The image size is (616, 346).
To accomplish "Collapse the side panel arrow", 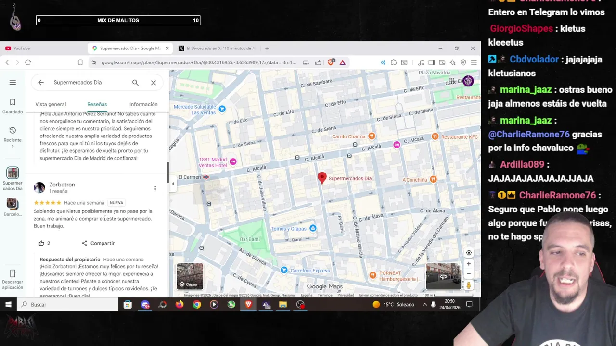I will coord(173,184).
